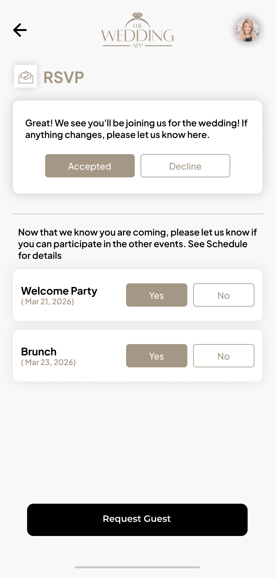The width and height of the screenshot is (276, 578).
Task: Open the profile avatar photo
Action: [x=248, y=30]
